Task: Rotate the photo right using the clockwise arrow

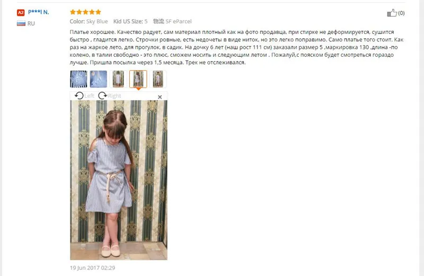Action: (x=102, y=96)
